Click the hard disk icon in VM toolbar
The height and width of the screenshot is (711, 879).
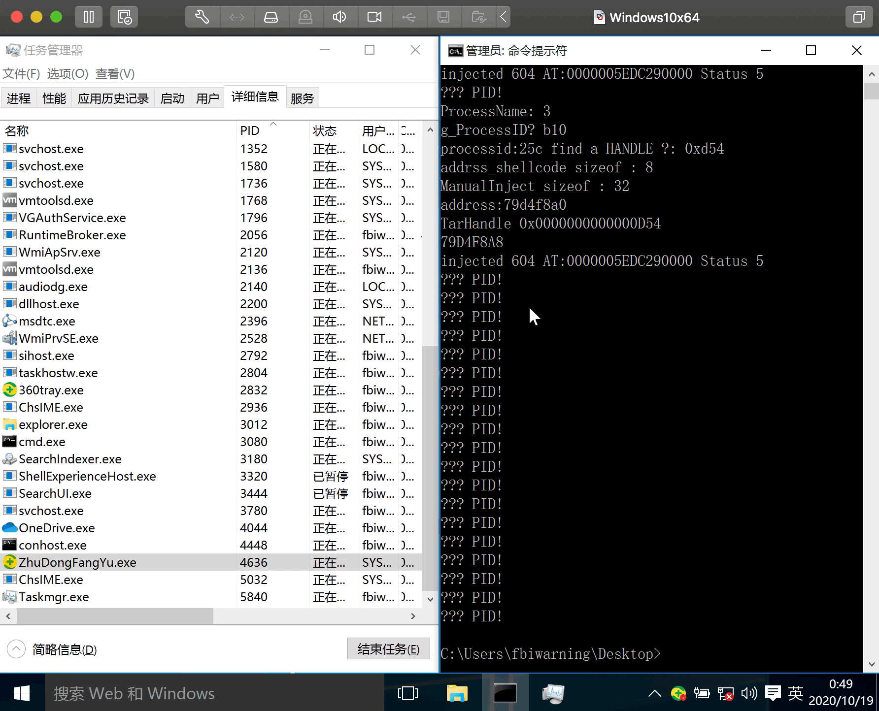(x=271, y=17)
